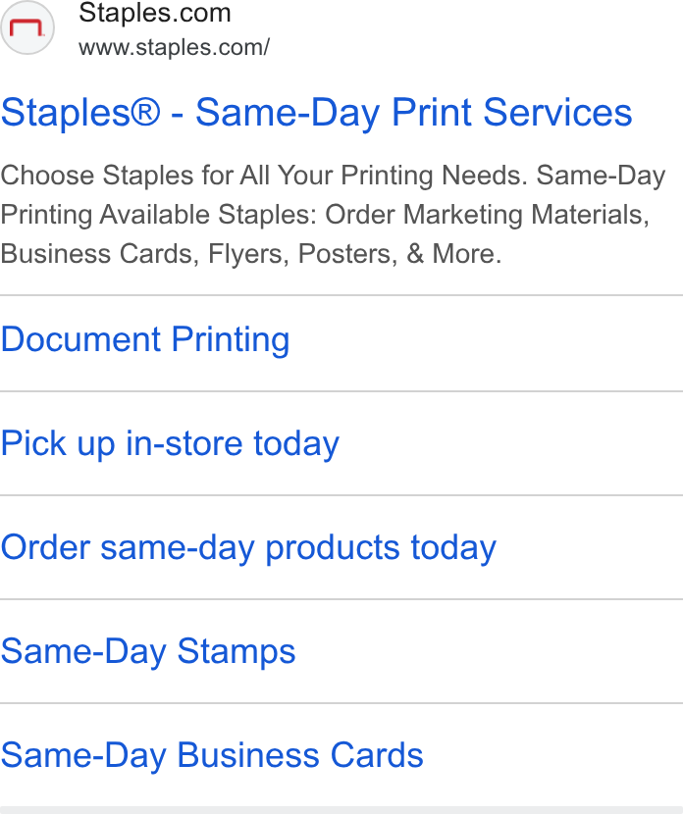Click the word "Printing" in Document Printing

[231, 339]
